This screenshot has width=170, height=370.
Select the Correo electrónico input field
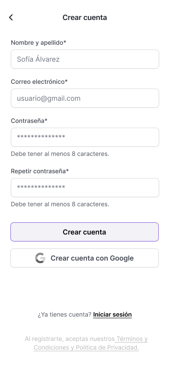[85, 99]
